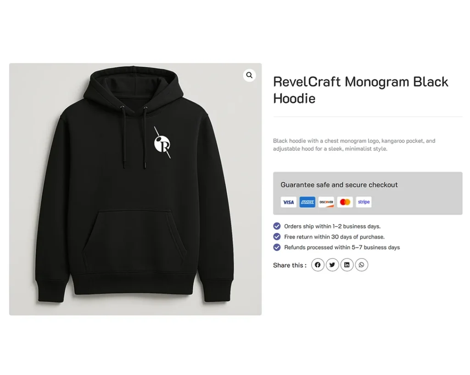Image resolution: width=470 pixels, height=375 pixels.
Task: Click the white R monogram logo on hoodie
Action: (x=162, y=143)
